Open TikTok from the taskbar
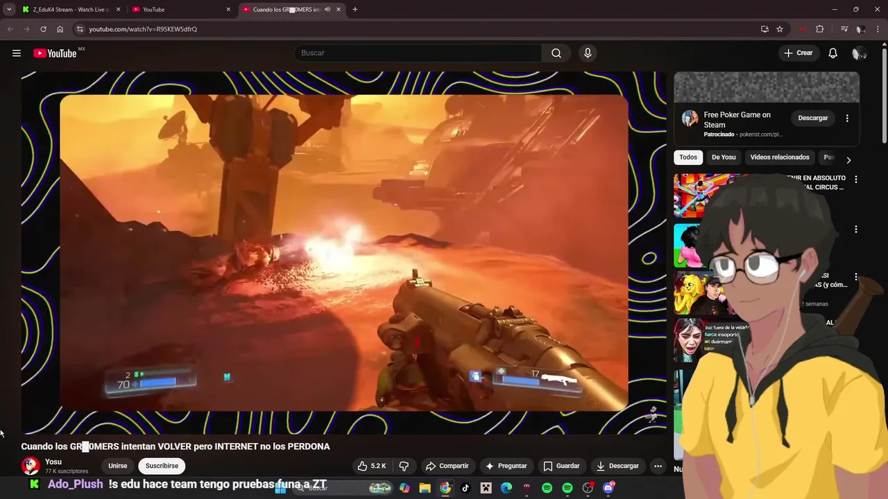Viewport: 888px width, 499px height. [466, 488]
